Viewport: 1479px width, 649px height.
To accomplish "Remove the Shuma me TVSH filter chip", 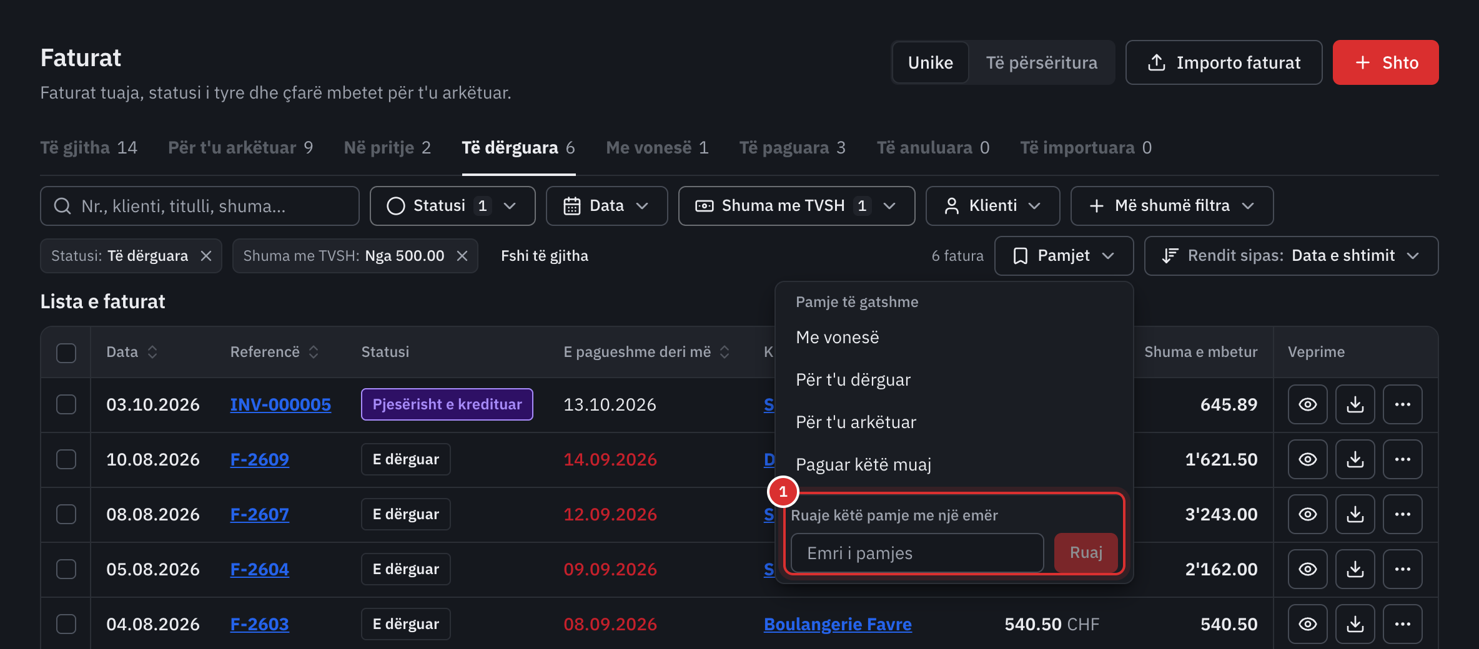I will (x=462, y=256).
